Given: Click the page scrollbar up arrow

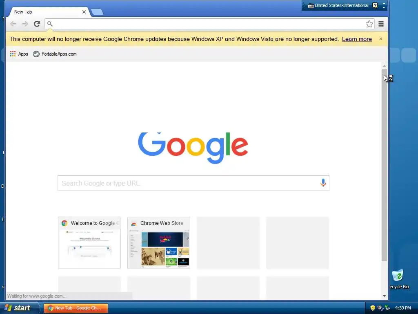Looking at the screenshot, I should (x=384, y=66).
